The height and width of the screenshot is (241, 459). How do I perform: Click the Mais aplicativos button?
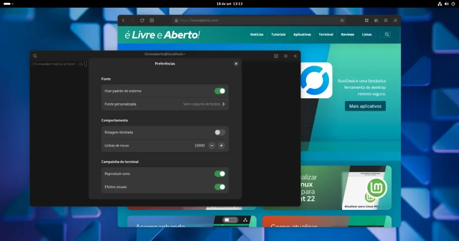(x=365, y=106)
